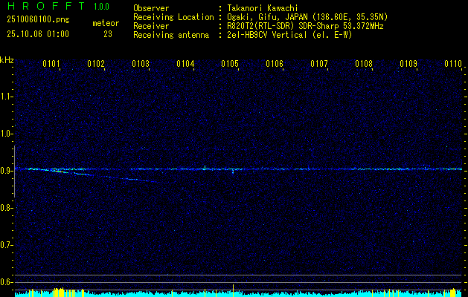Viewport: 468px width, 297px height.
Task: Select the meteor count value 23
Action: (108, 34)
